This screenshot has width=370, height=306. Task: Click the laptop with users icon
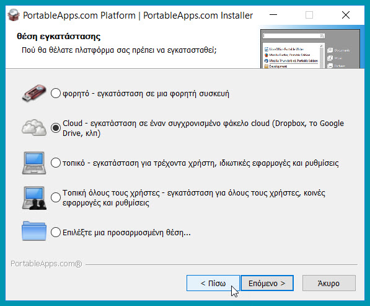click(x=34, y=198)
